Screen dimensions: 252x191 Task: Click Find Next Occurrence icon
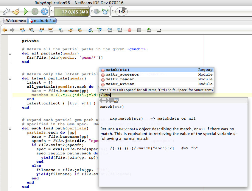(41, 30)
